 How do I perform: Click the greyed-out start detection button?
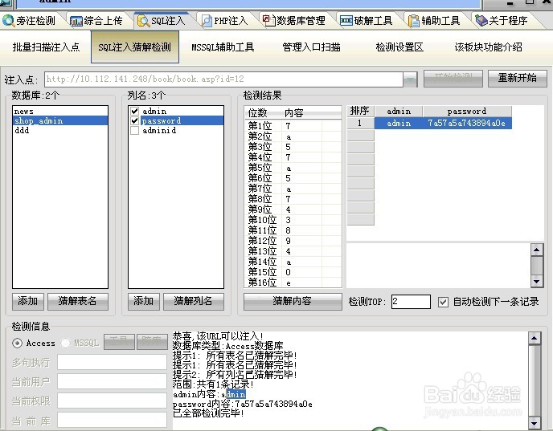(x=453, y=78)
